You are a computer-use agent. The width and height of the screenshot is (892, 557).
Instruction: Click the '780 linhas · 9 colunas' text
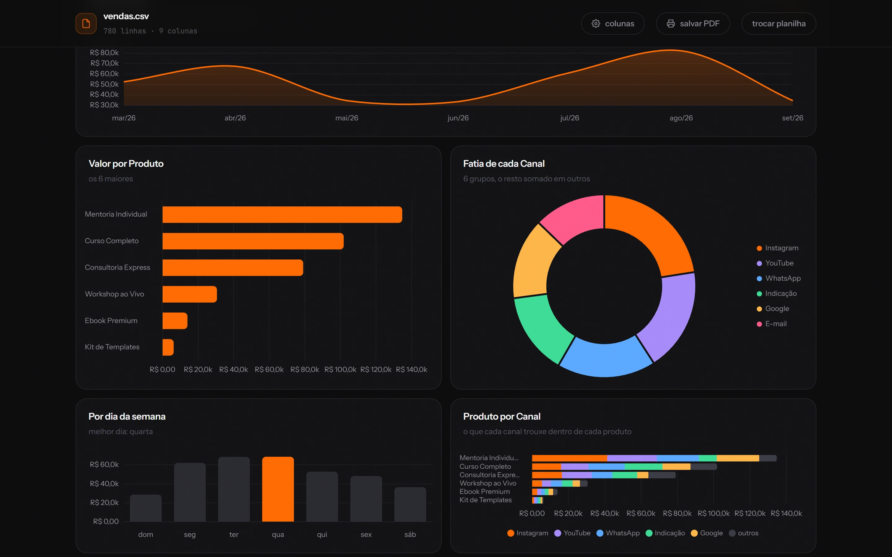(151, 31)
